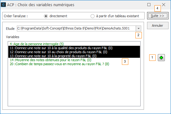
Task: Select variable 11 qualité des produits row
Action: pos(74,48)
